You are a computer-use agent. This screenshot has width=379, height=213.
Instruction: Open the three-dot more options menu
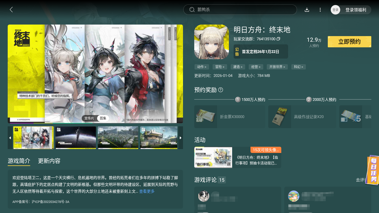tap(320, 10)
